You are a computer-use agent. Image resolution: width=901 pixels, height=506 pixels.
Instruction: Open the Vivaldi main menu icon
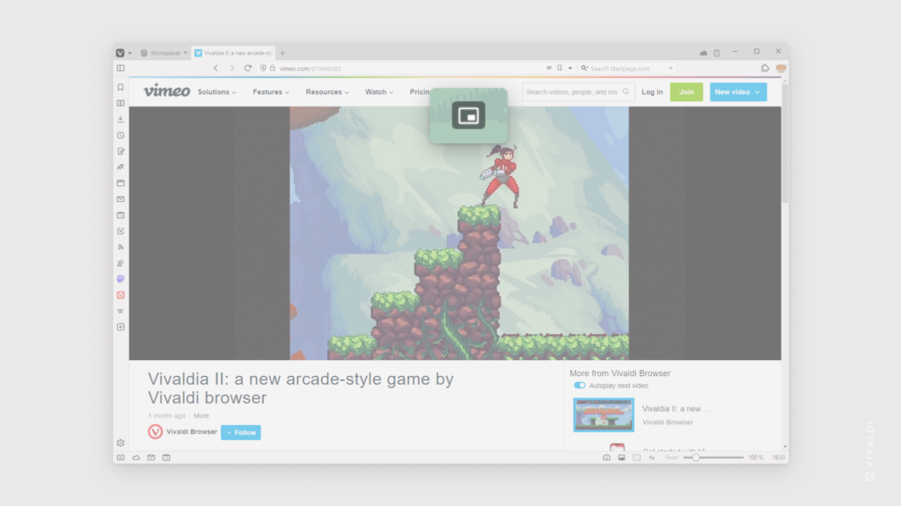tap(120, 53)
